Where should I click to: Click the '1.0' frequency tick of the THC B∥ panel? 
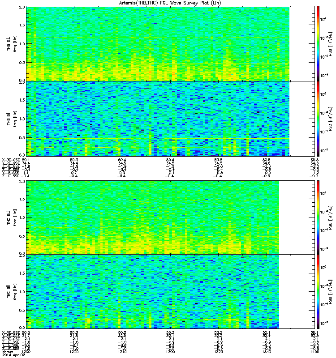point(22,292)
